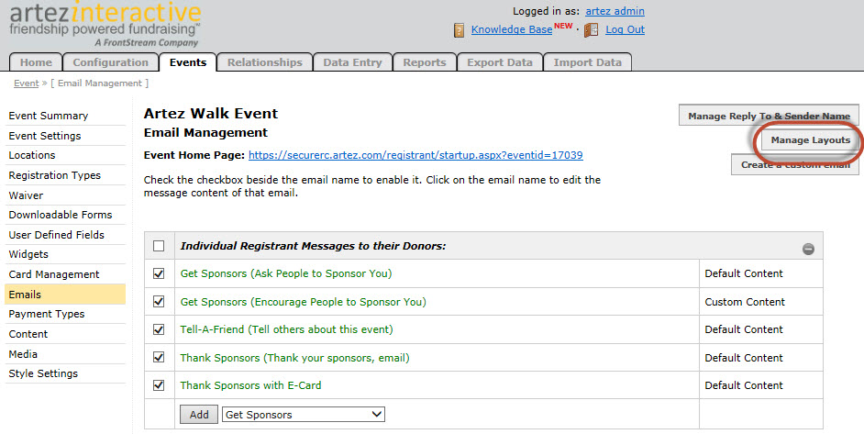Click the Add button

click(199, 415)
